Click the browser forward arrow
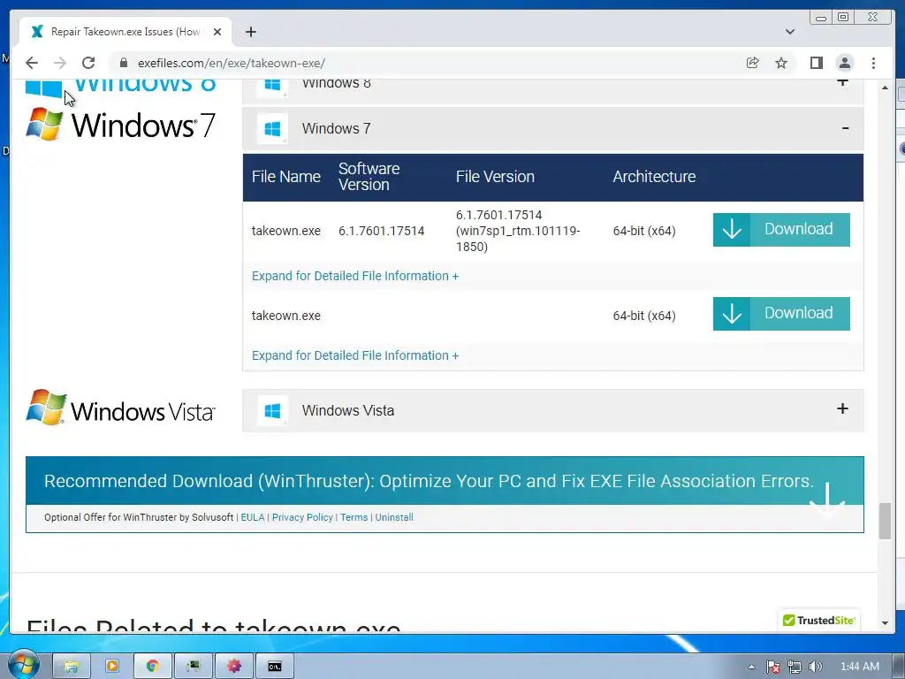Screen dimensions: 905x679 point(60,63)
